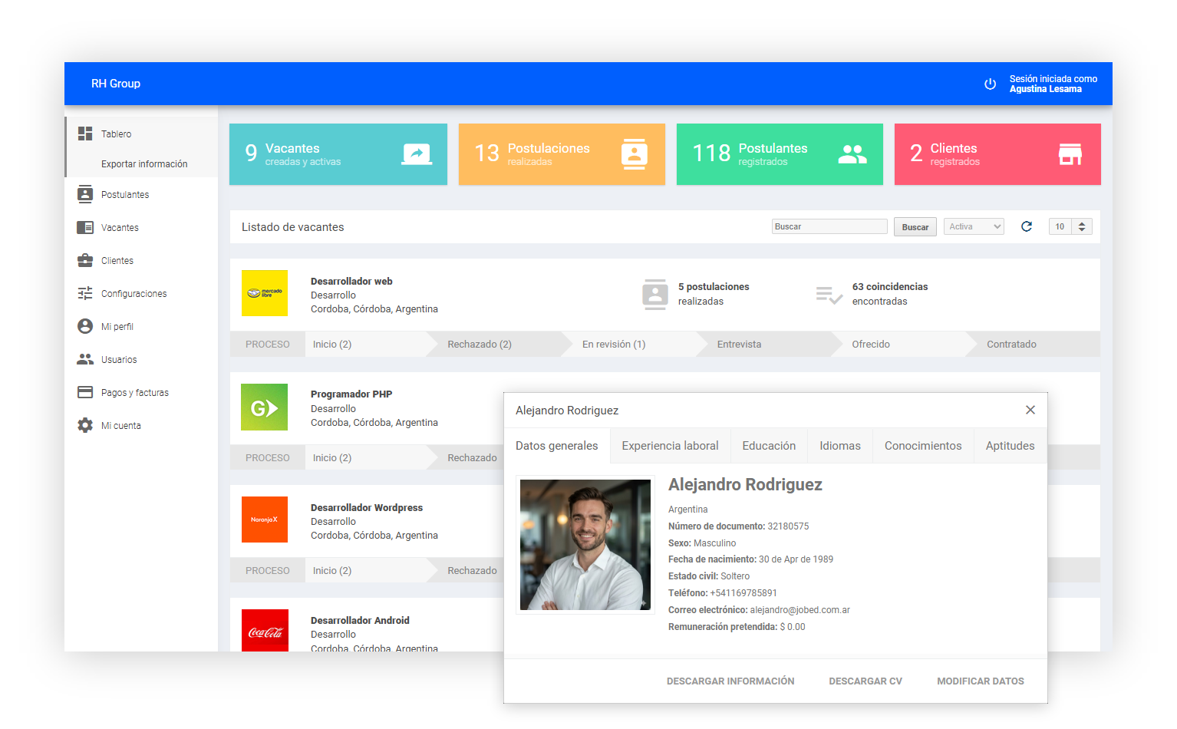Close the Alejandro Rodriguez dialog

pos(1030,410)
